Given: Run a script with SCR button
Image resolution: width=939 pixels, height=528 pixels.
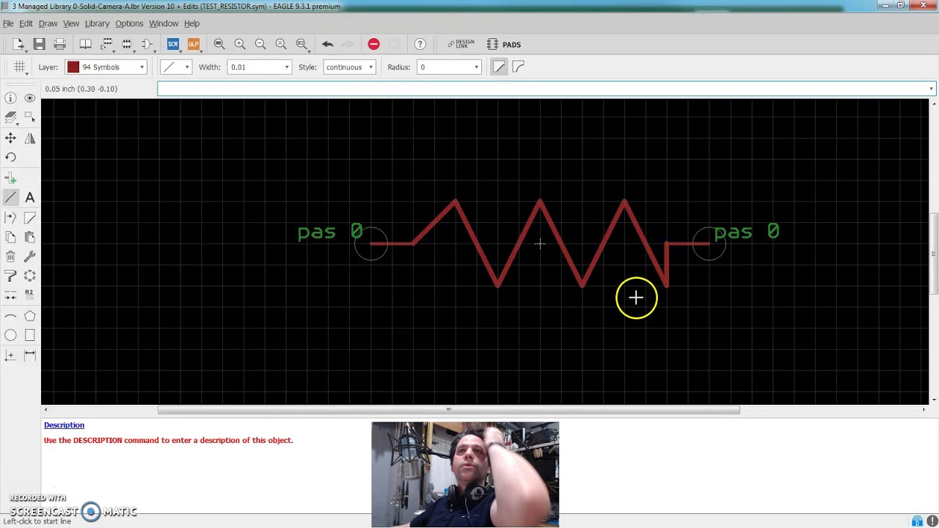Looking at the screenshot, I should point(173,45).
